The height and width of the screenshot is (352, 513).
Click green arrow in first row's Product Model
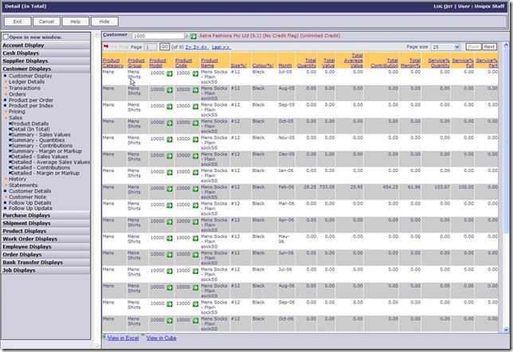pyautogui.click(x=169, y=72)
